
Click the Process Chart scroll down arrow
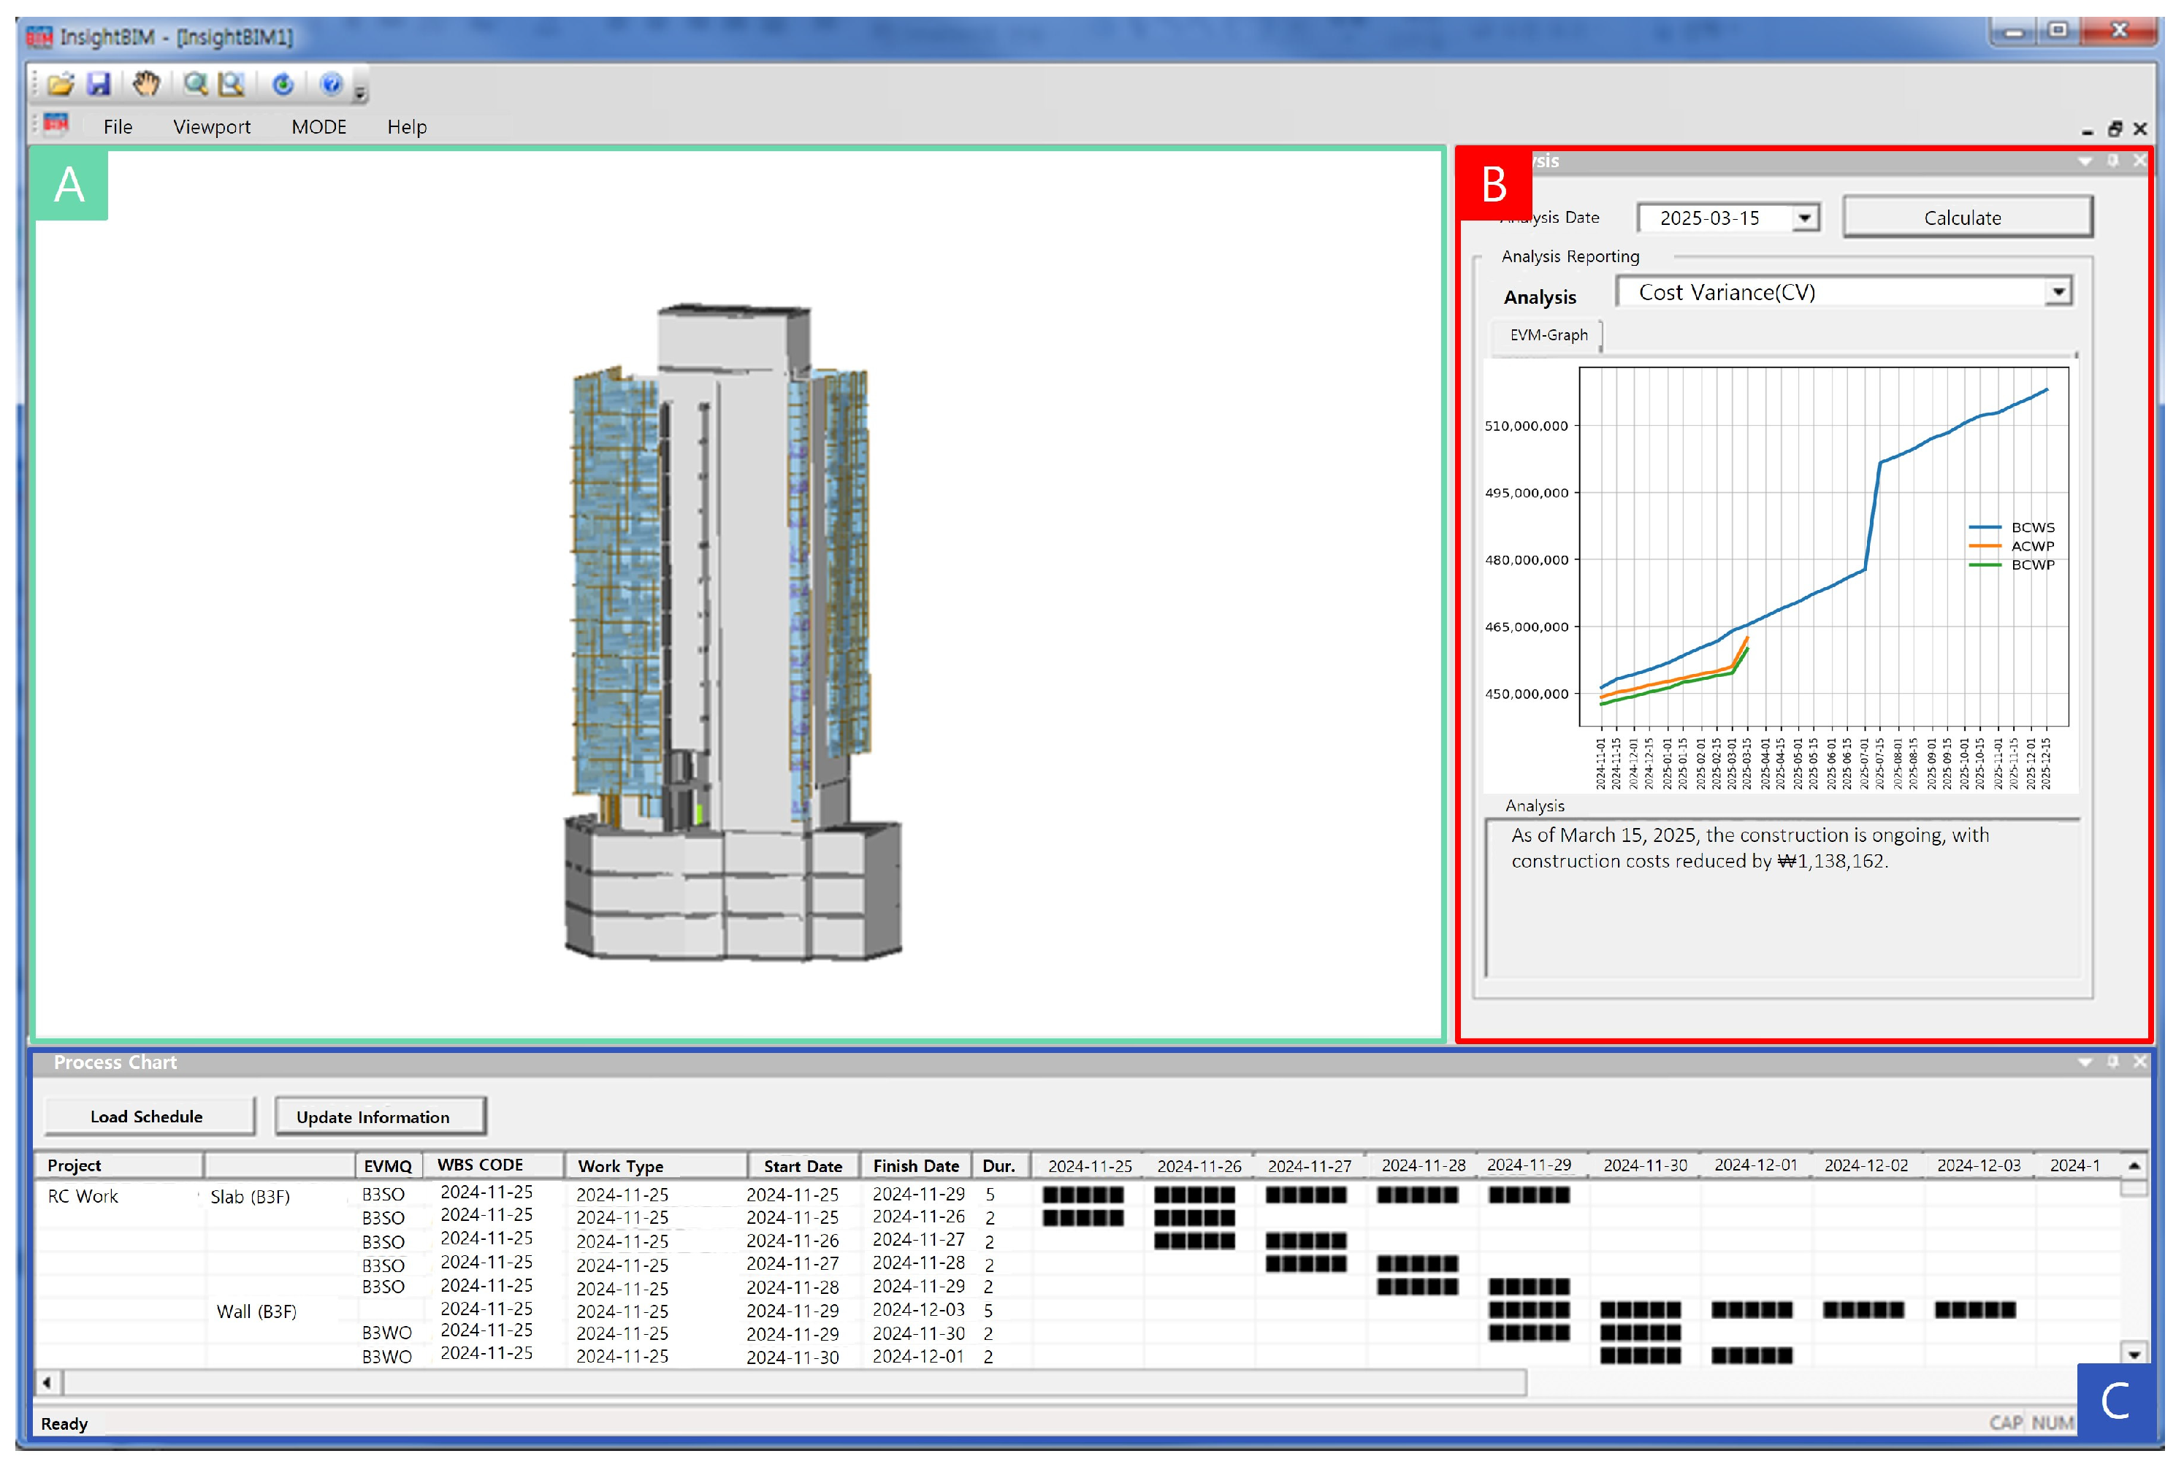2134,1354
